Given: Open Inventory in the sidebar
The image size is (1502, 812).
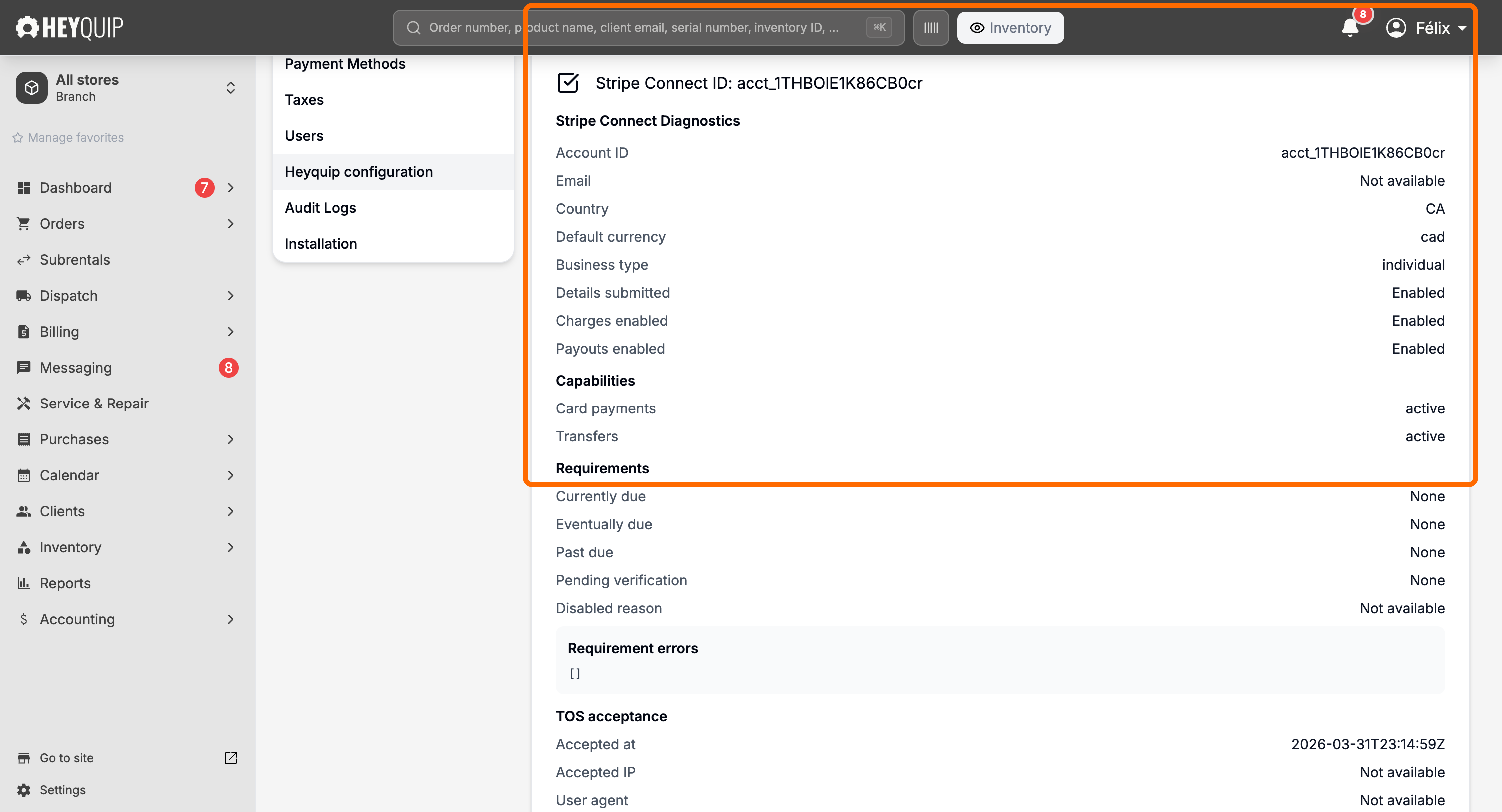Looking at the screenshot, I should tap(128, 547).
